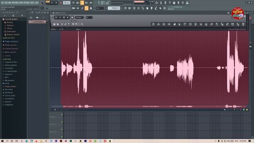Image resolution: width=254 pixels, height=143 pixels.
Task: Open the TOOLS menu
Action: (32, 3)
